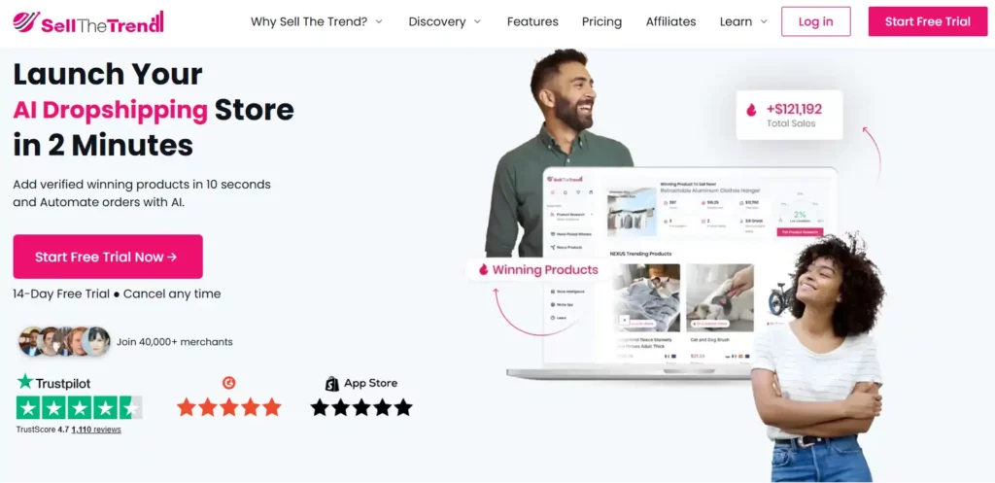The width and height of the screenshot is (995, 483).
Task: Click the orange five-star G2 rating
Action: (229, 407)
